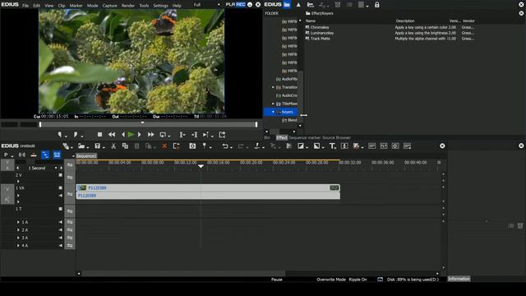Viewport: 526px width, 296px height.
Task: Mute the 2 A audio track
Action: (60, 230)
